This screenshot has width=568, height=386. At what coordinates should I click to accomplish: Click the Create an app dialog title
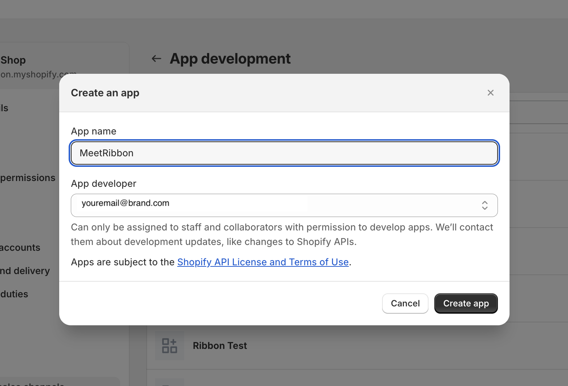105,93
